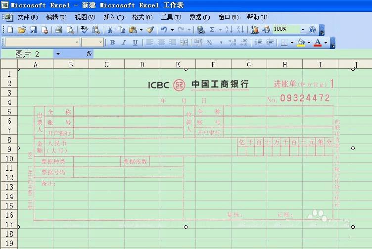Image resolution: width=372 pixels, height=249 pixels.
Task: Sort descending with the Z-A icon
Action: pos(240,30)
